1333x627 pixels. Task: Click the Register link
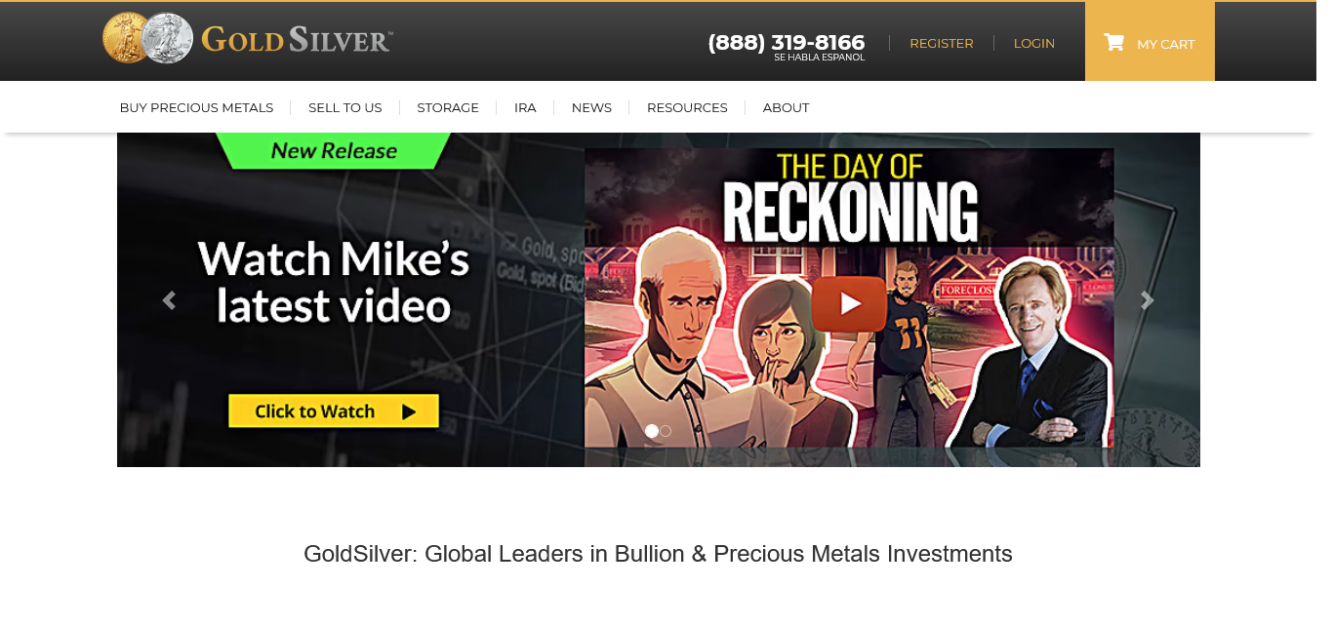[x=941, y=43]
